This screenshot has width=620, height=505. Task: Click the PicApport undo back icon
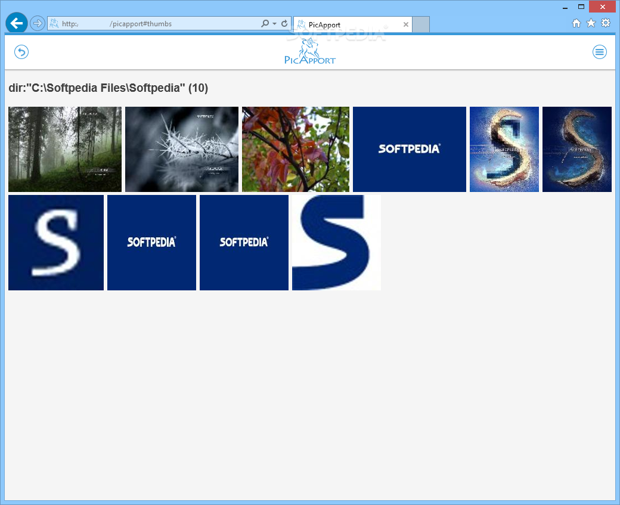pos(21,52)
